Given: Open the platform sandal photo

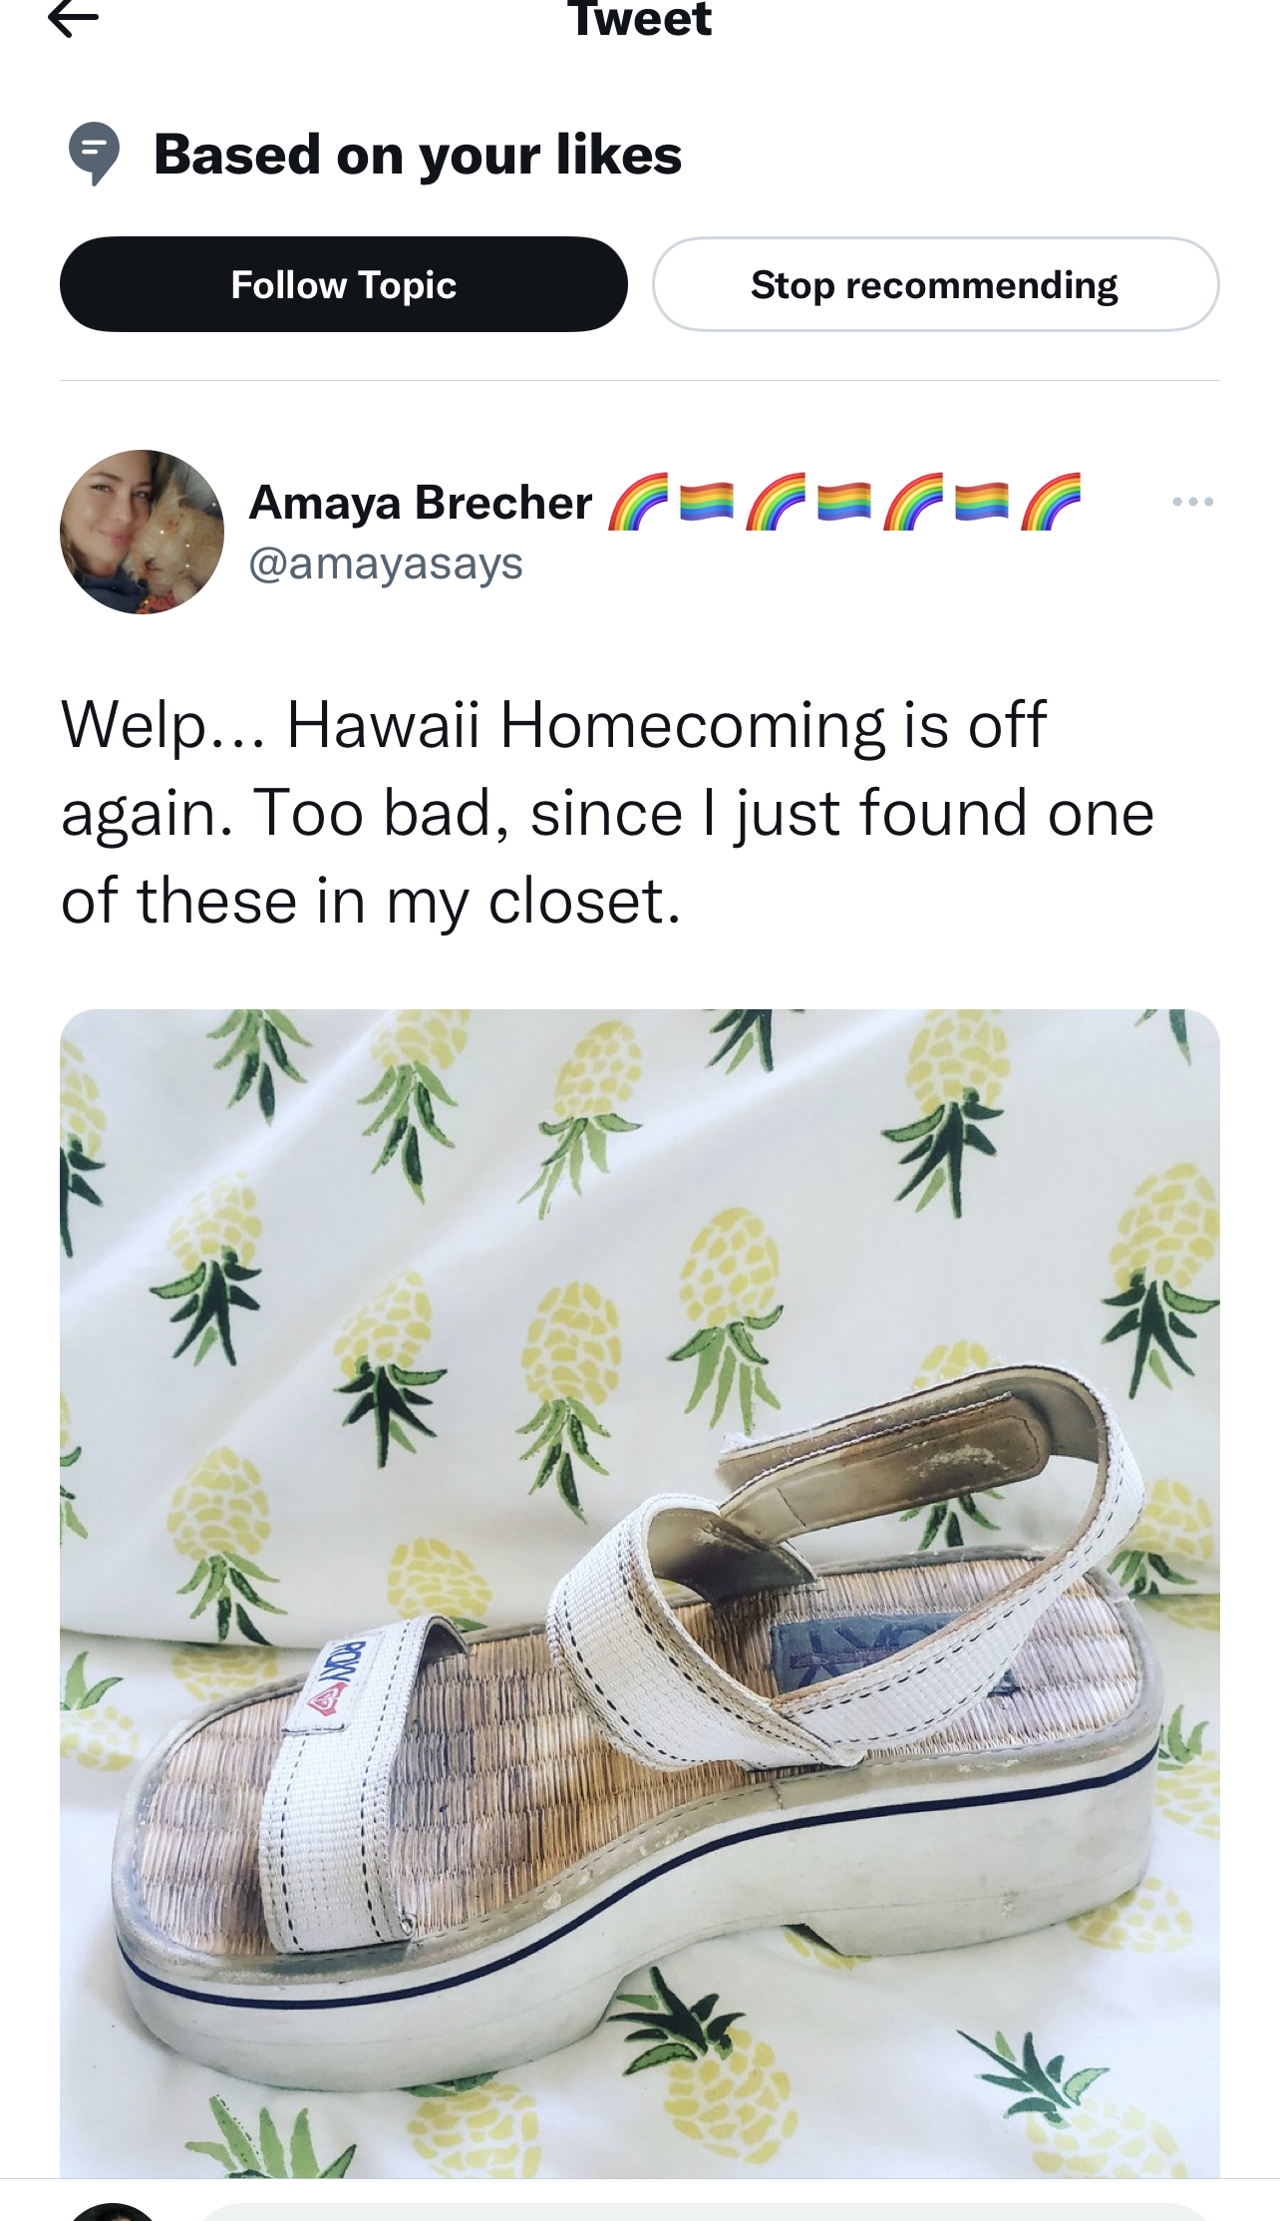Looking at the screenshot, I should pos(640,1593).
